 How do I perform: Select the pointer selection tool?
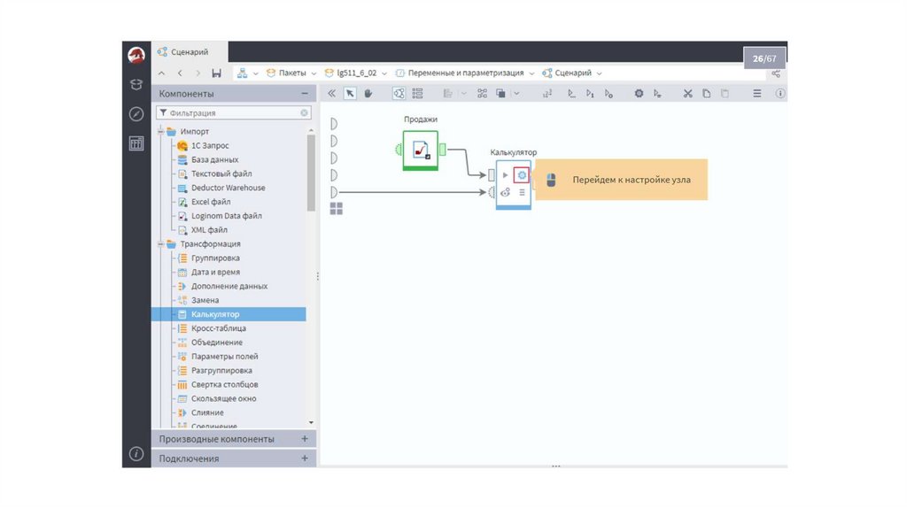coord(350,93)
